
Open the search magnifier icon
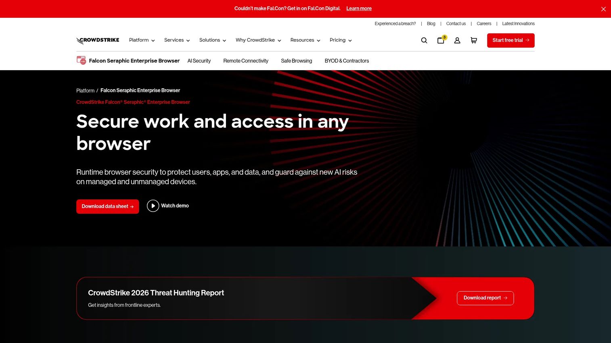[x=424, y=40]
